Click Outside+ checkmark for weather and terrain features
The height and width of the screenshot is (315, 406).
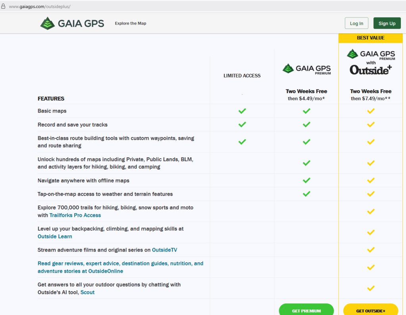(371, 194)
